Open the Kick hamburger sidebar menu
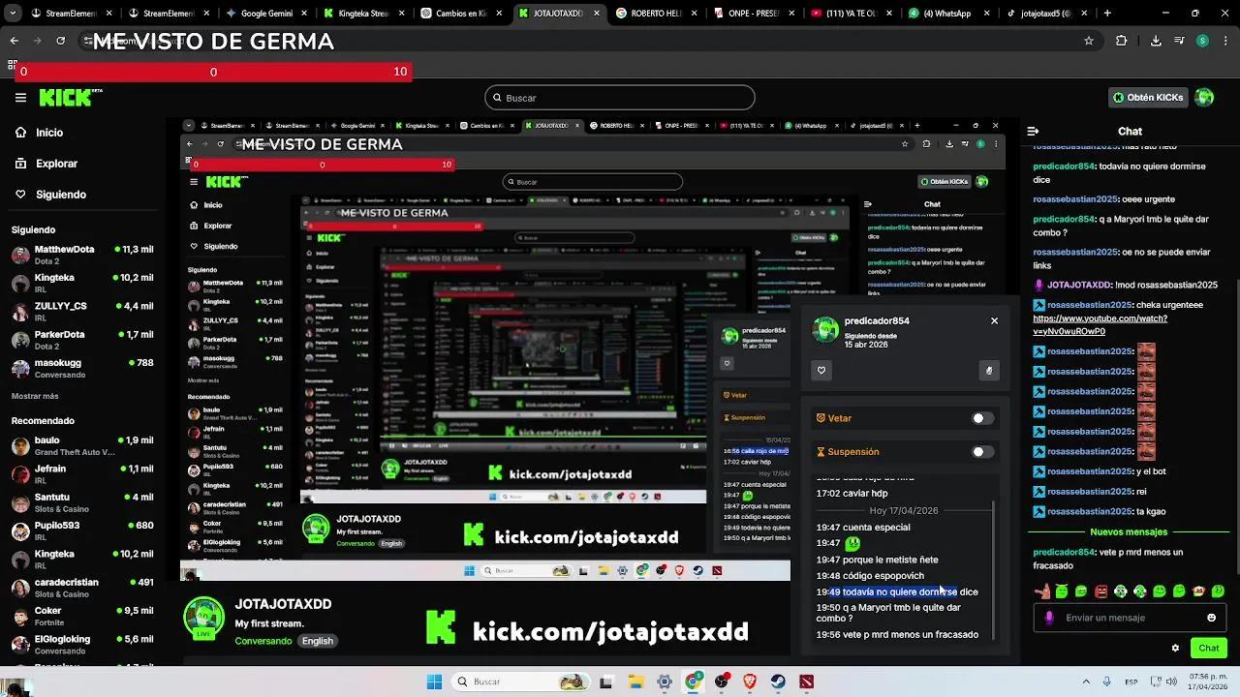 [20, 98]
